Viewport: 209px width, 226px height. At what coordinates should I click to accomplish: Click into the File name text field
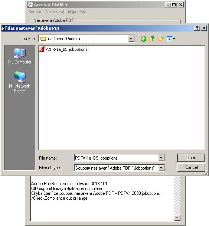point(116,158)
